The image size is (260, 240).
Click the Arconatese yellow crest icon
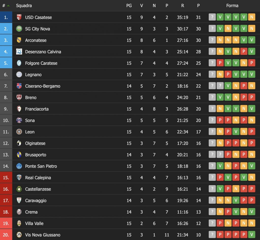[19, 40]
